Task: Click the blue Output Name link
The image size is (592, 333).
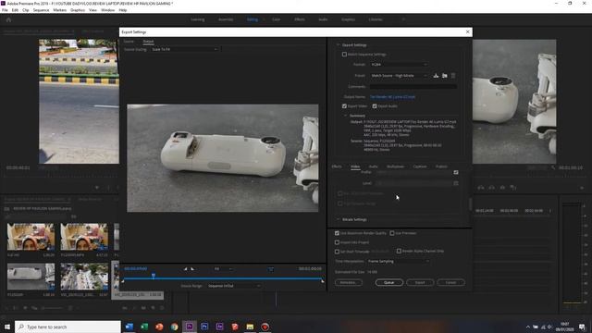Action: 392,97
